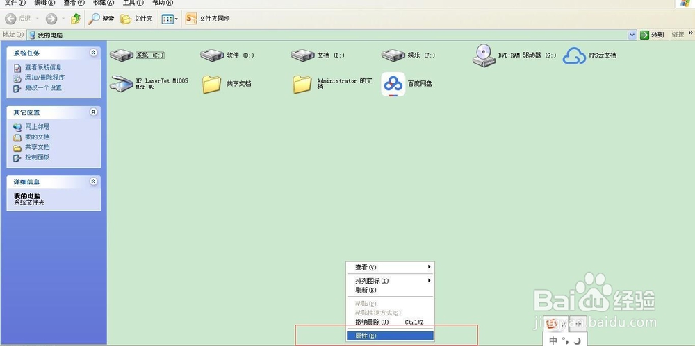Click the 我的文档 sidebar icon
Screen dimensions: 695x346
pyautogui.click(x=17, y=137)
